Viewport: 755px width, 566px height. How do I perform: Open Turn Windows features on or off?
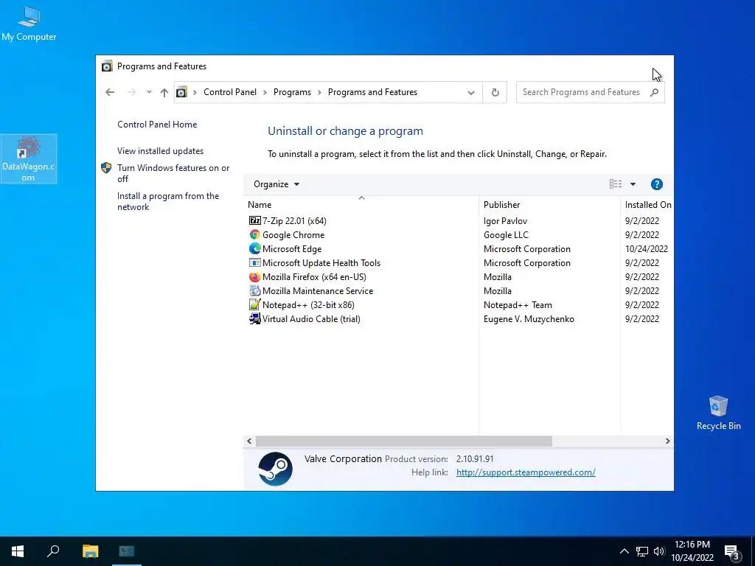click(173, 173)
